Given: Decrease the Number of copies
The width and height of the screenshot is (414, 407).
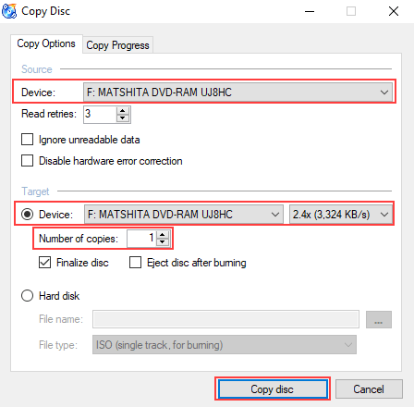Looking at the screenshot, I should click(x=163, y=242).
